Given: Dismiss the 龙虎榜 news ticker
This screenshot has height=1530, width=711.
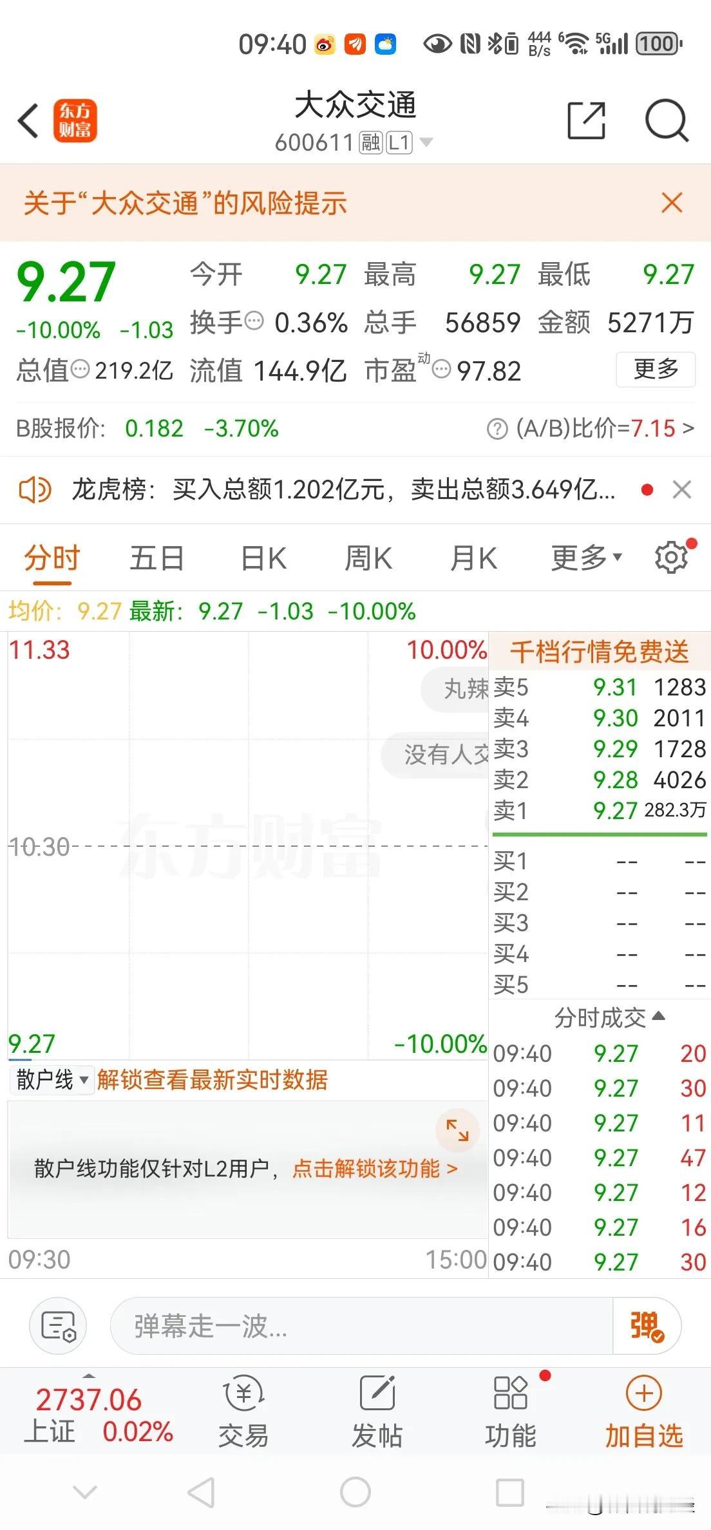Looking at the screenshot, I should pos(682,490).
